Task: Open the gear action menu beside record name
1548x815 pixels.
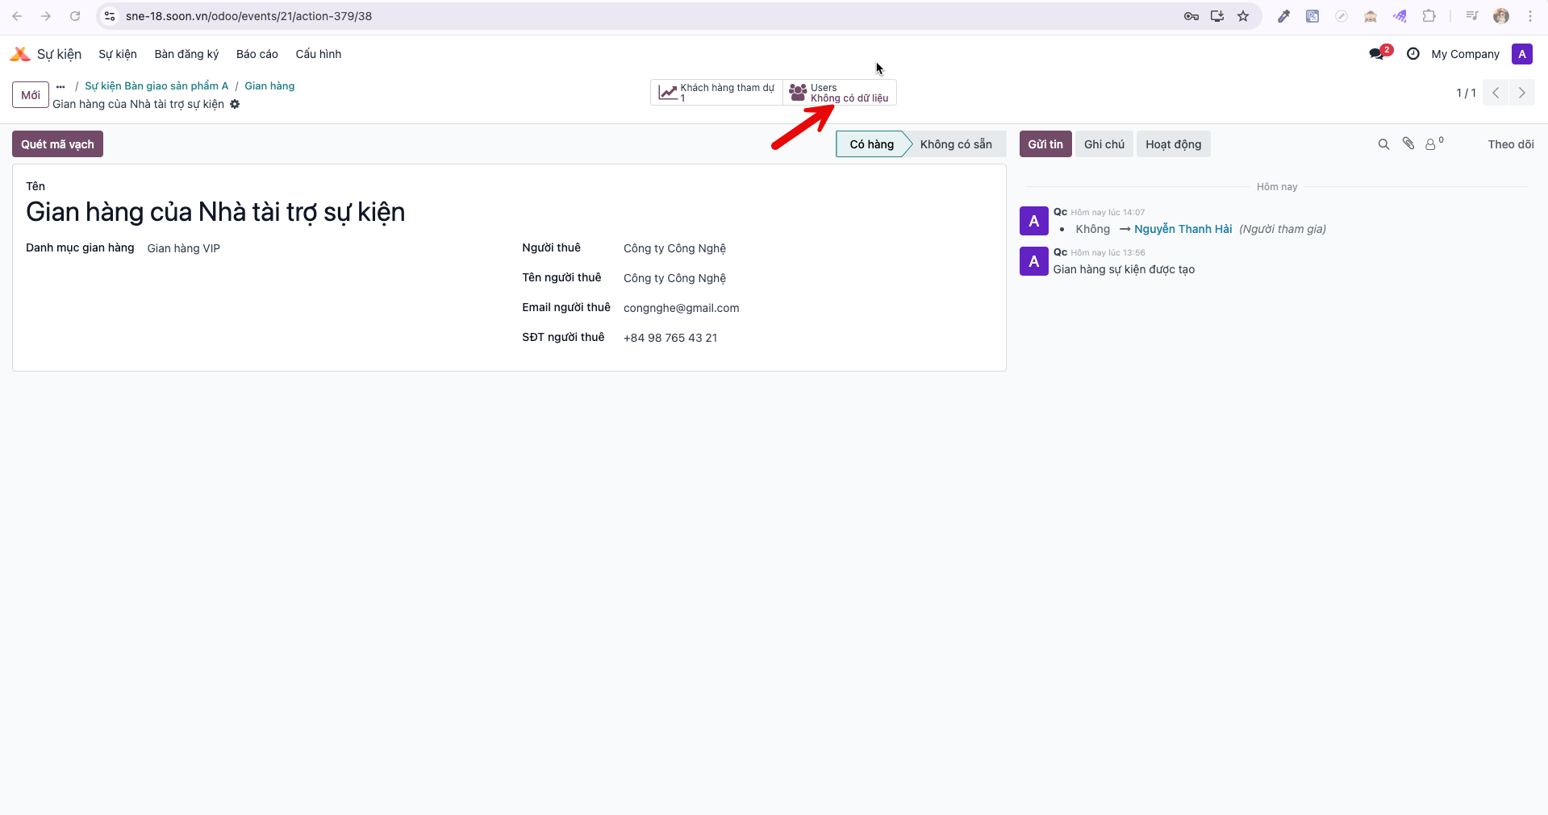Action: tap(235, 104)
